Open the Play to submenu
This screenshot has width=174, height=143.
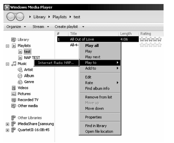(x=100, y=63)
